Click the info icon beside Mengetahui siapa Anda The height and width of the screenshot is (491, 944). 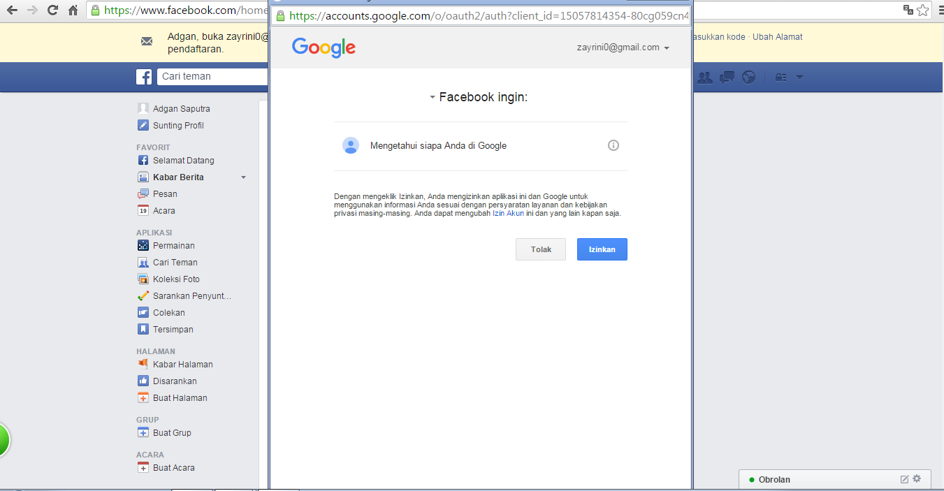point(613,145)
